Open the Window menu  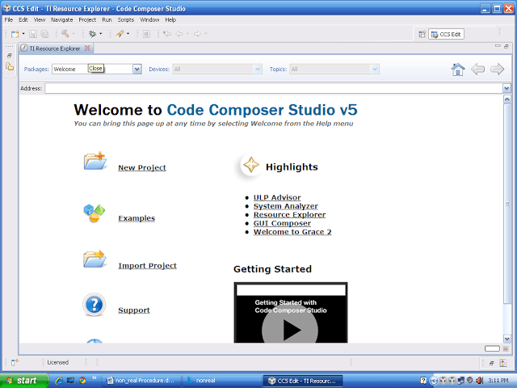point(149,19)
